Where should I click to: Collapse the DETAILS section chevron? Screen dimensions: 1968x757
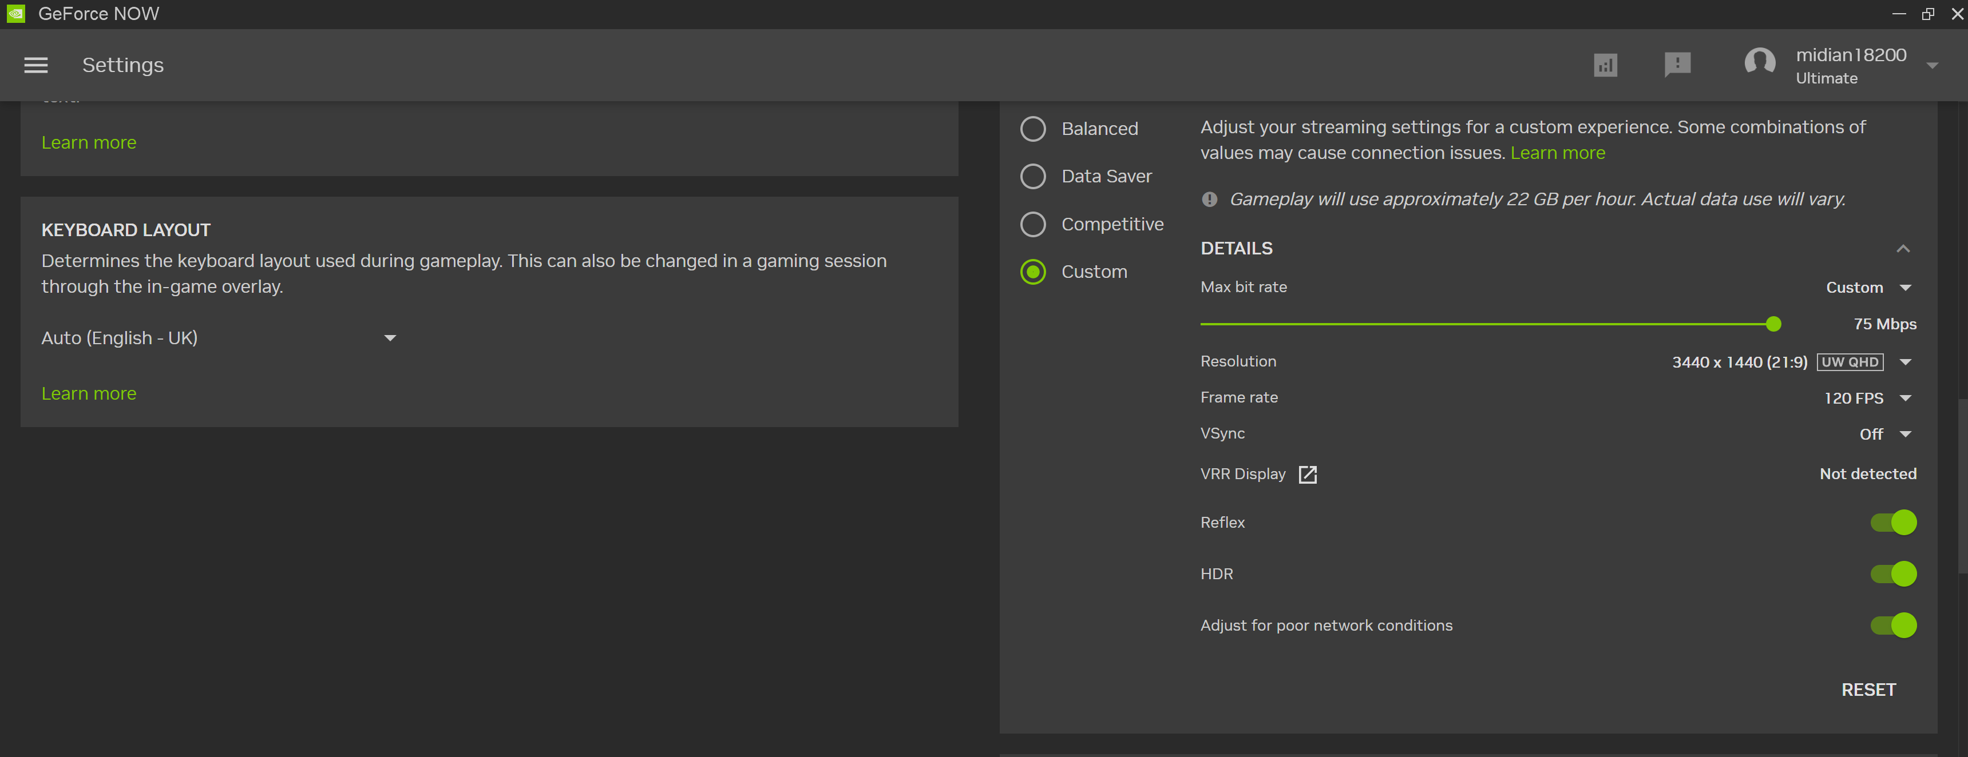pos(1903,249)
